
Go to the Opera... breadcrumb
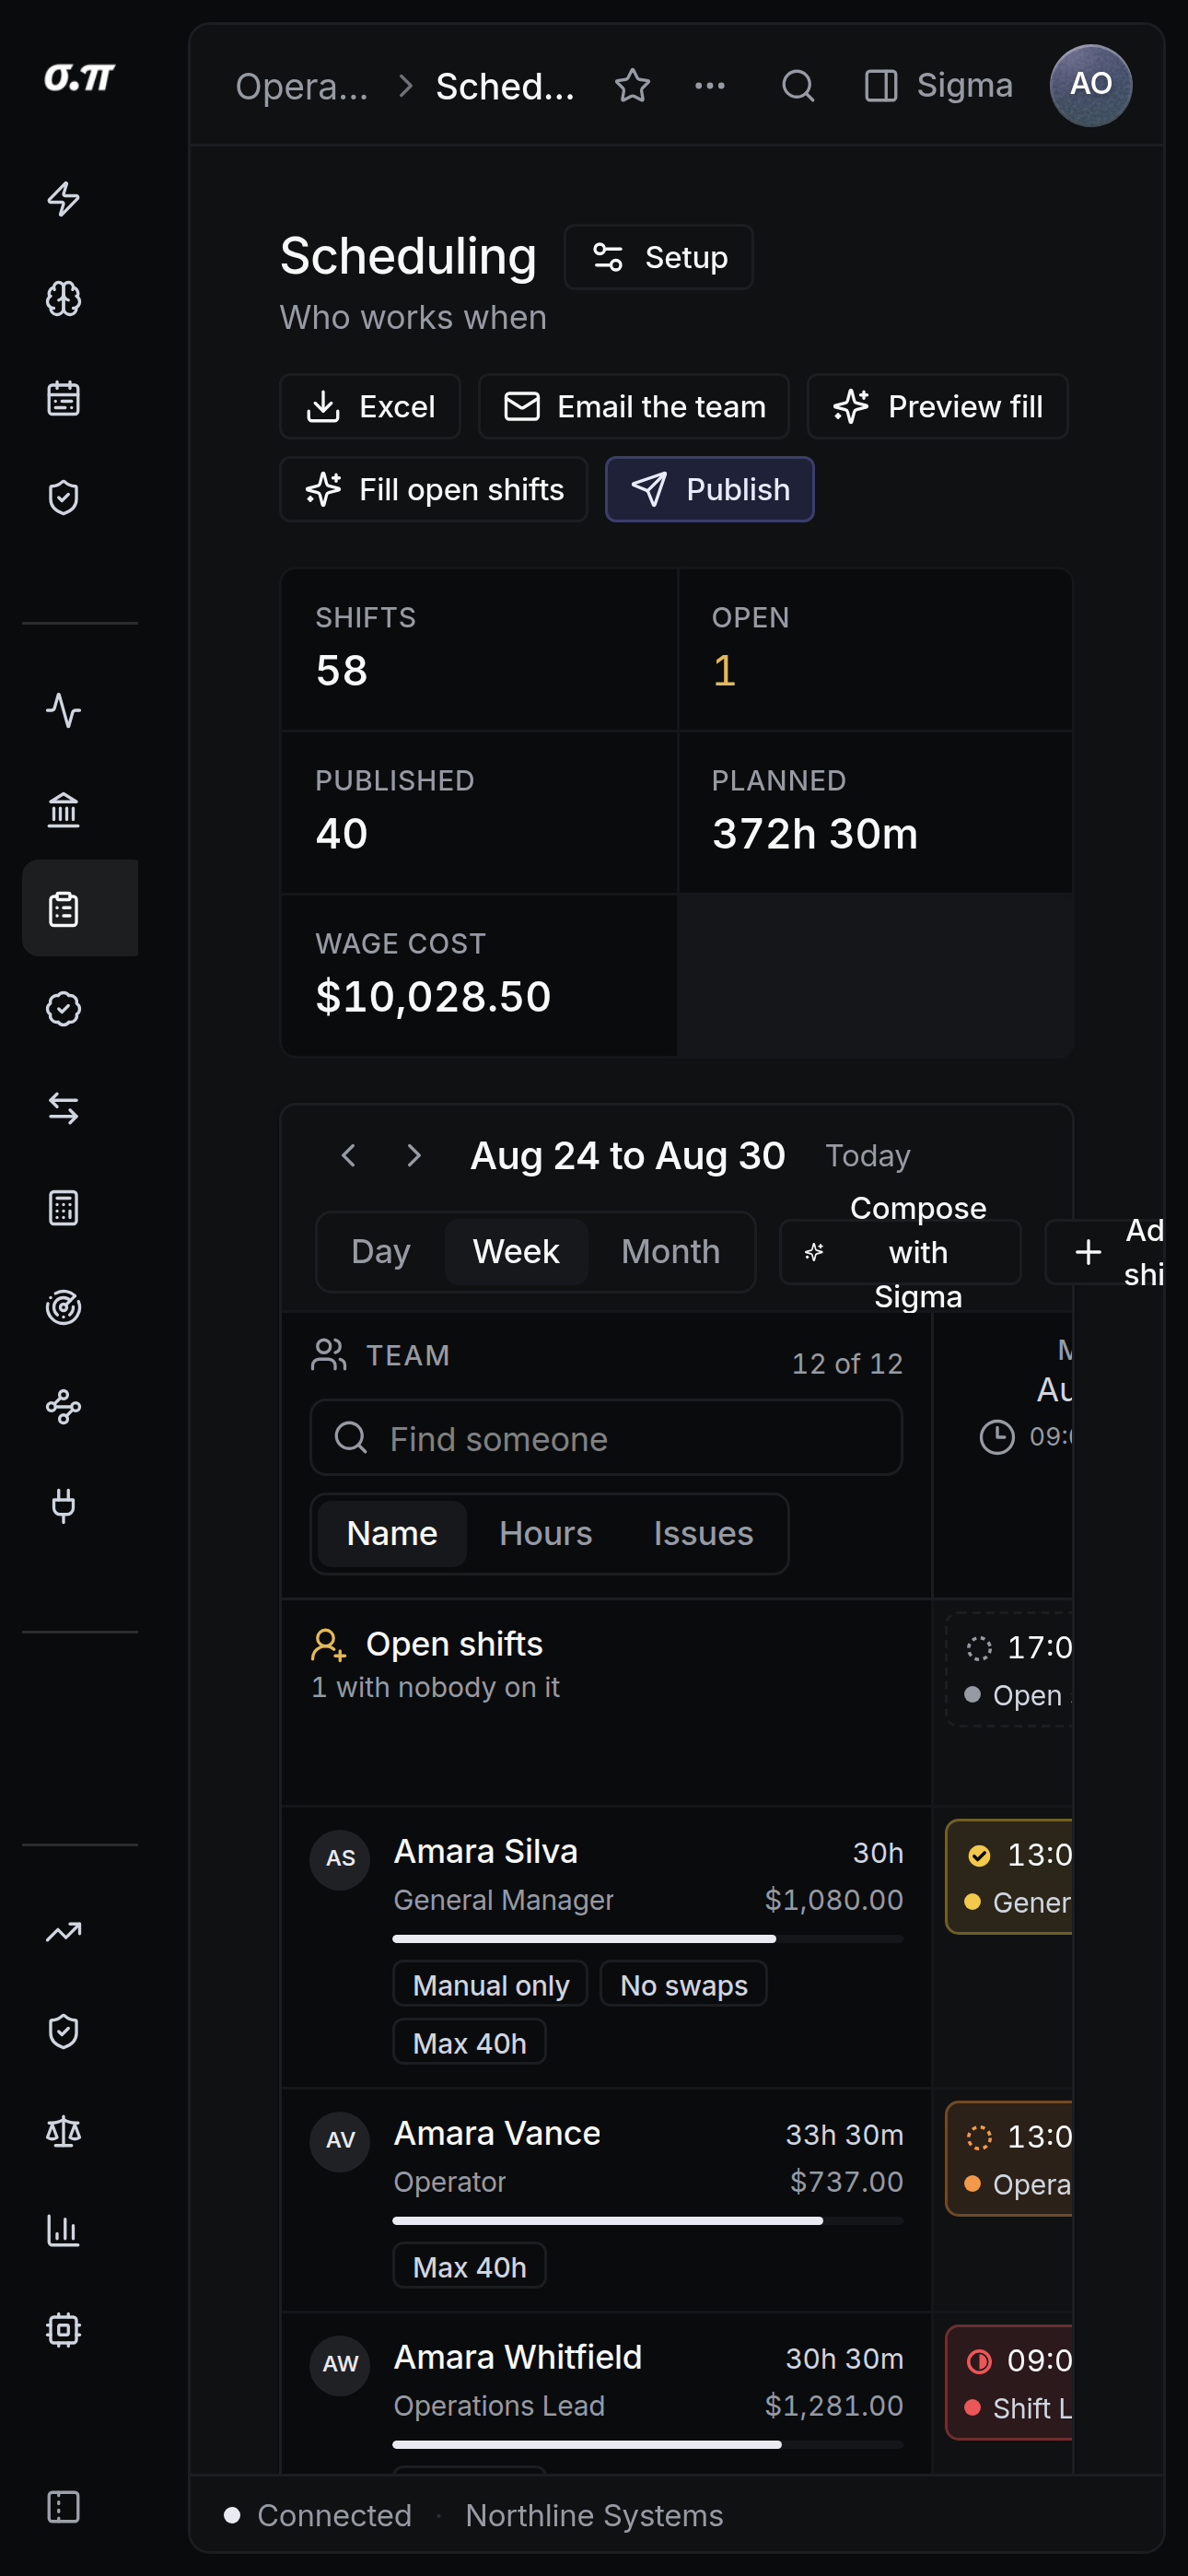pos(302,87)
